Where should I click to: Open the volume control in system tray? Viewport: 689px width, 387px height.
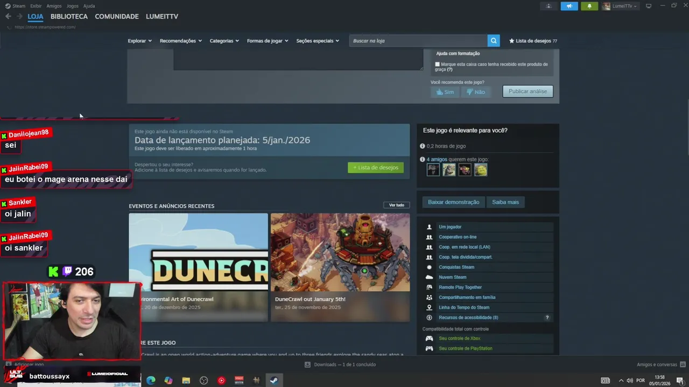click(630, 381)
